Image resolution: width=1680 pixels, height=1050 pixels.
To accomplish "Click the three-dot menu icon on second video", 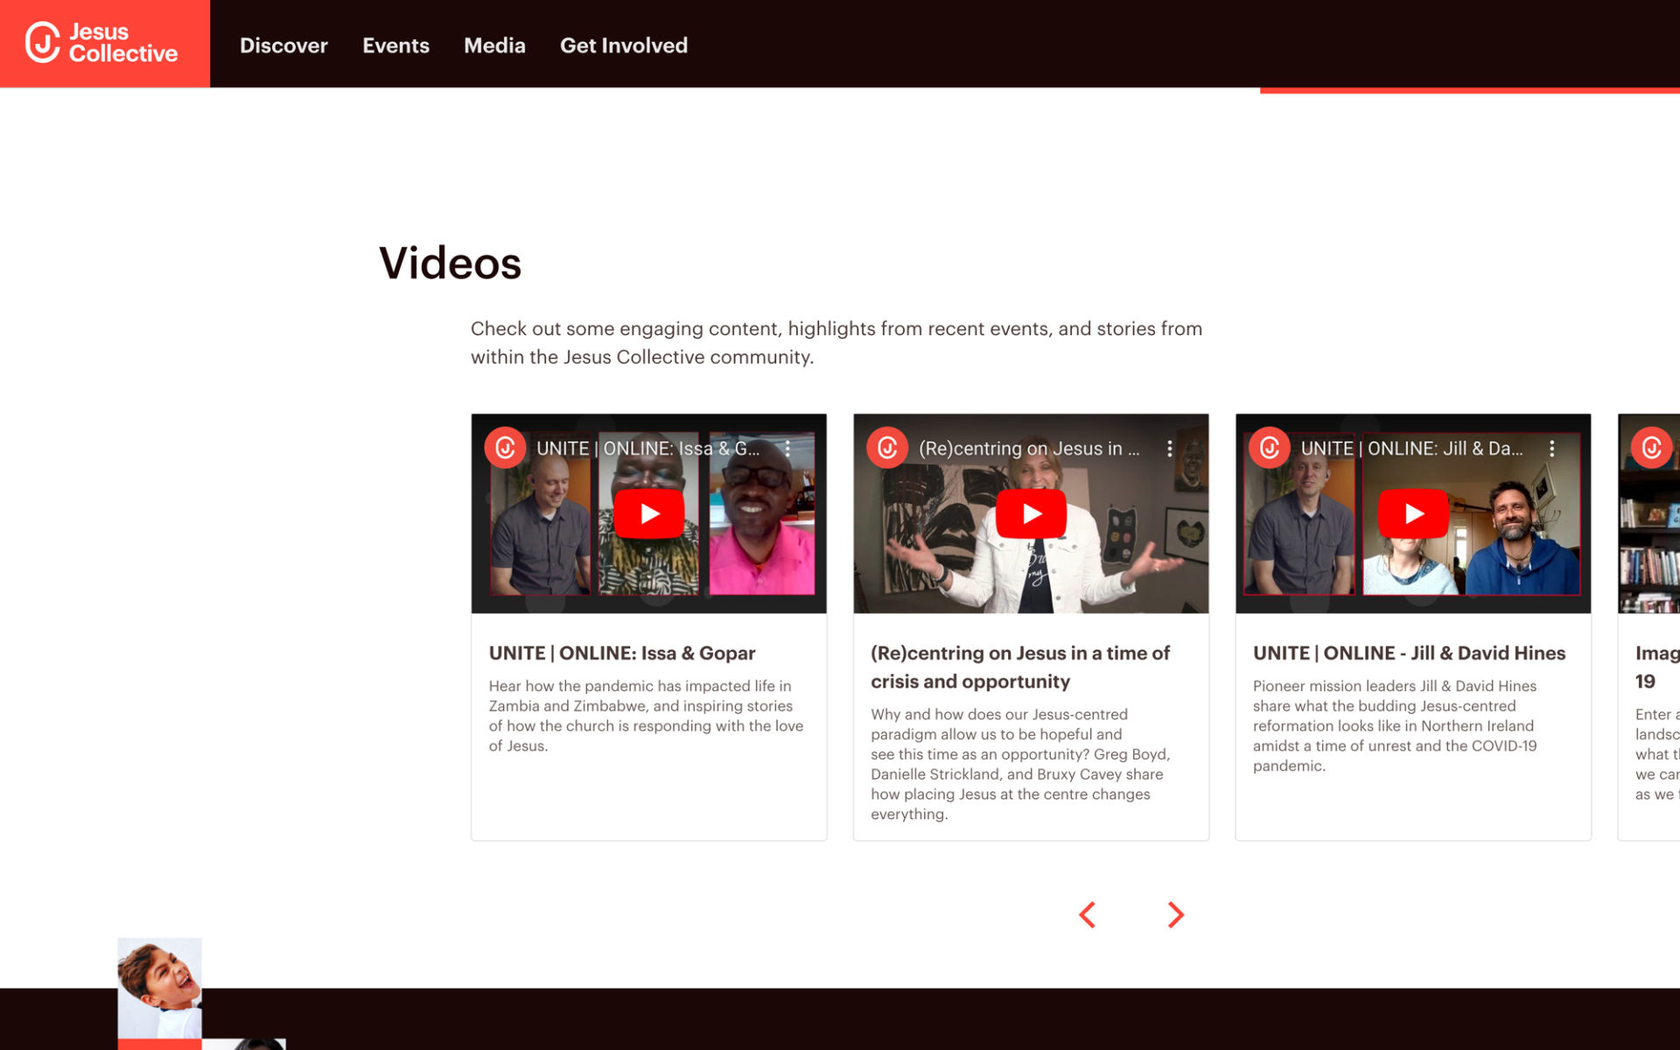I will point(1171,448).
